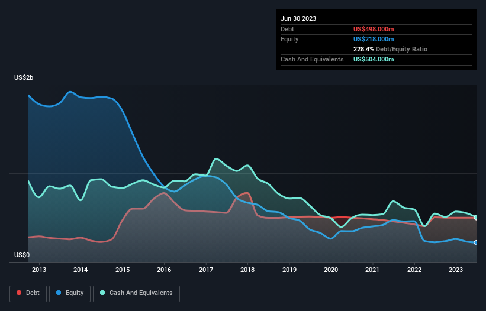
Task: Click the US$504.000m cash value
Action: click(374, 59)
